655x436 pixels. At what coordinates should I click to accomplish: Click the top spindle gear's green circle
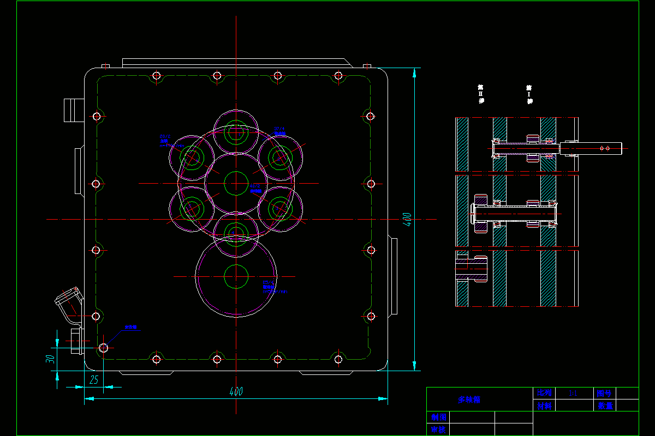click(236, 132)
